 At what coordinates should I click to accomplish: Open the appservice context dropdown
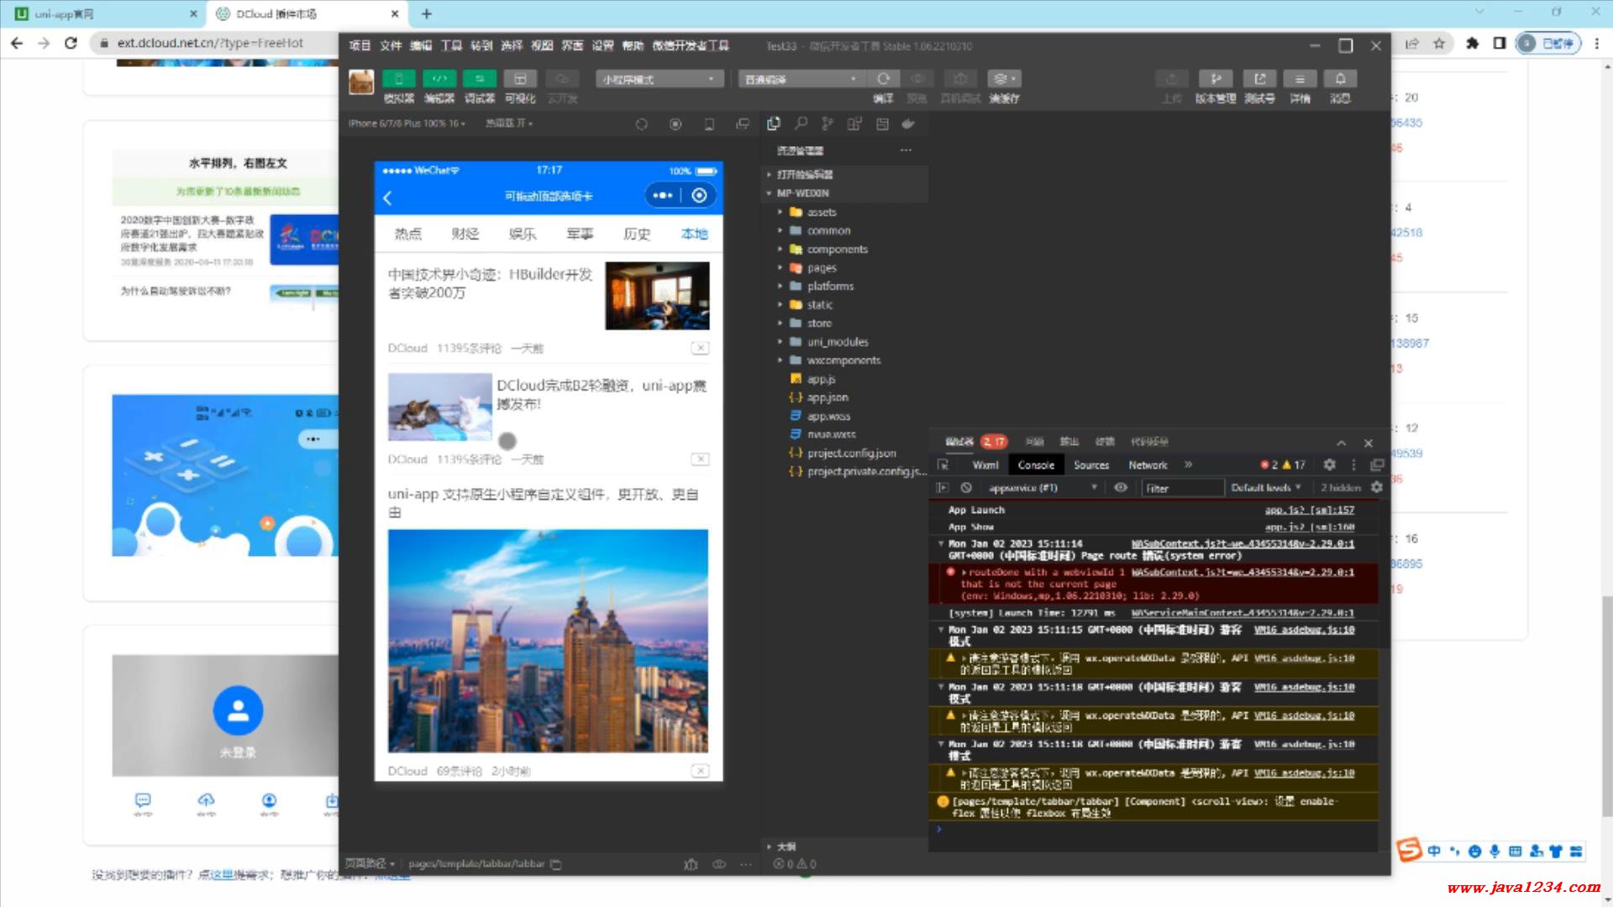click(x=1043, y=487)
